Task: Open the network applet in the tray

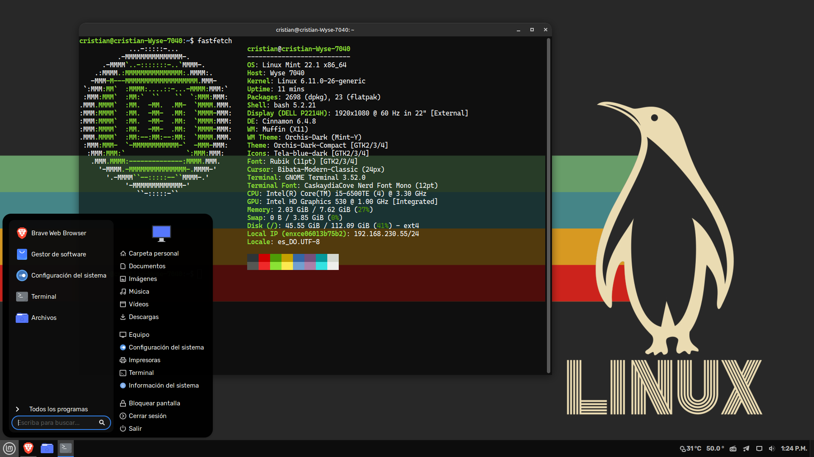Action: pyautogui.click(x=759, y=449)
